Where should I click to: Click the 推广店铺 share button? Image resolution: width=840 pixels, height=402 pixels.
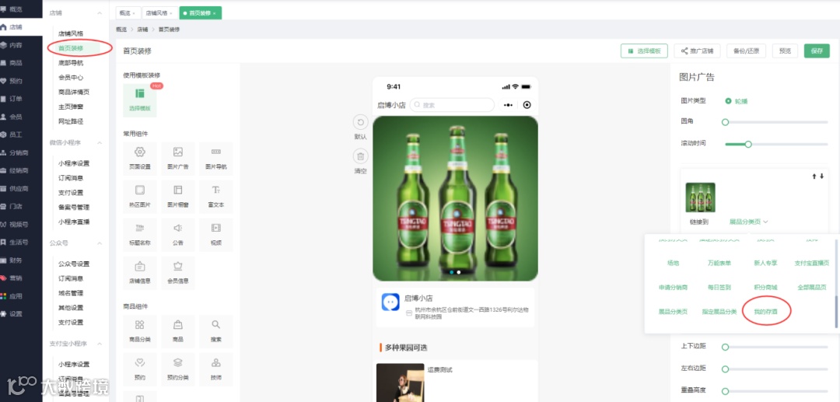pos(697,51)
